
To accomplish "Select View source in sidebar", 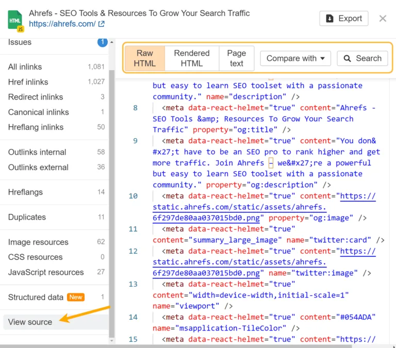I will pyautogui.click(x=56, y=322).
